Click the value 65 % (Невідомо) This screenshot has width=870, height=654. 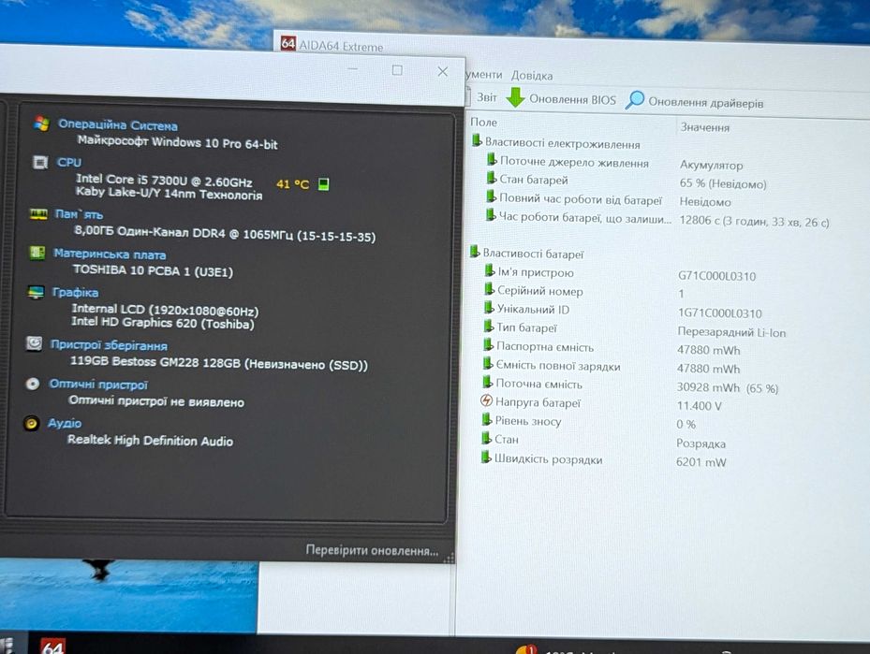click(722, 183)
